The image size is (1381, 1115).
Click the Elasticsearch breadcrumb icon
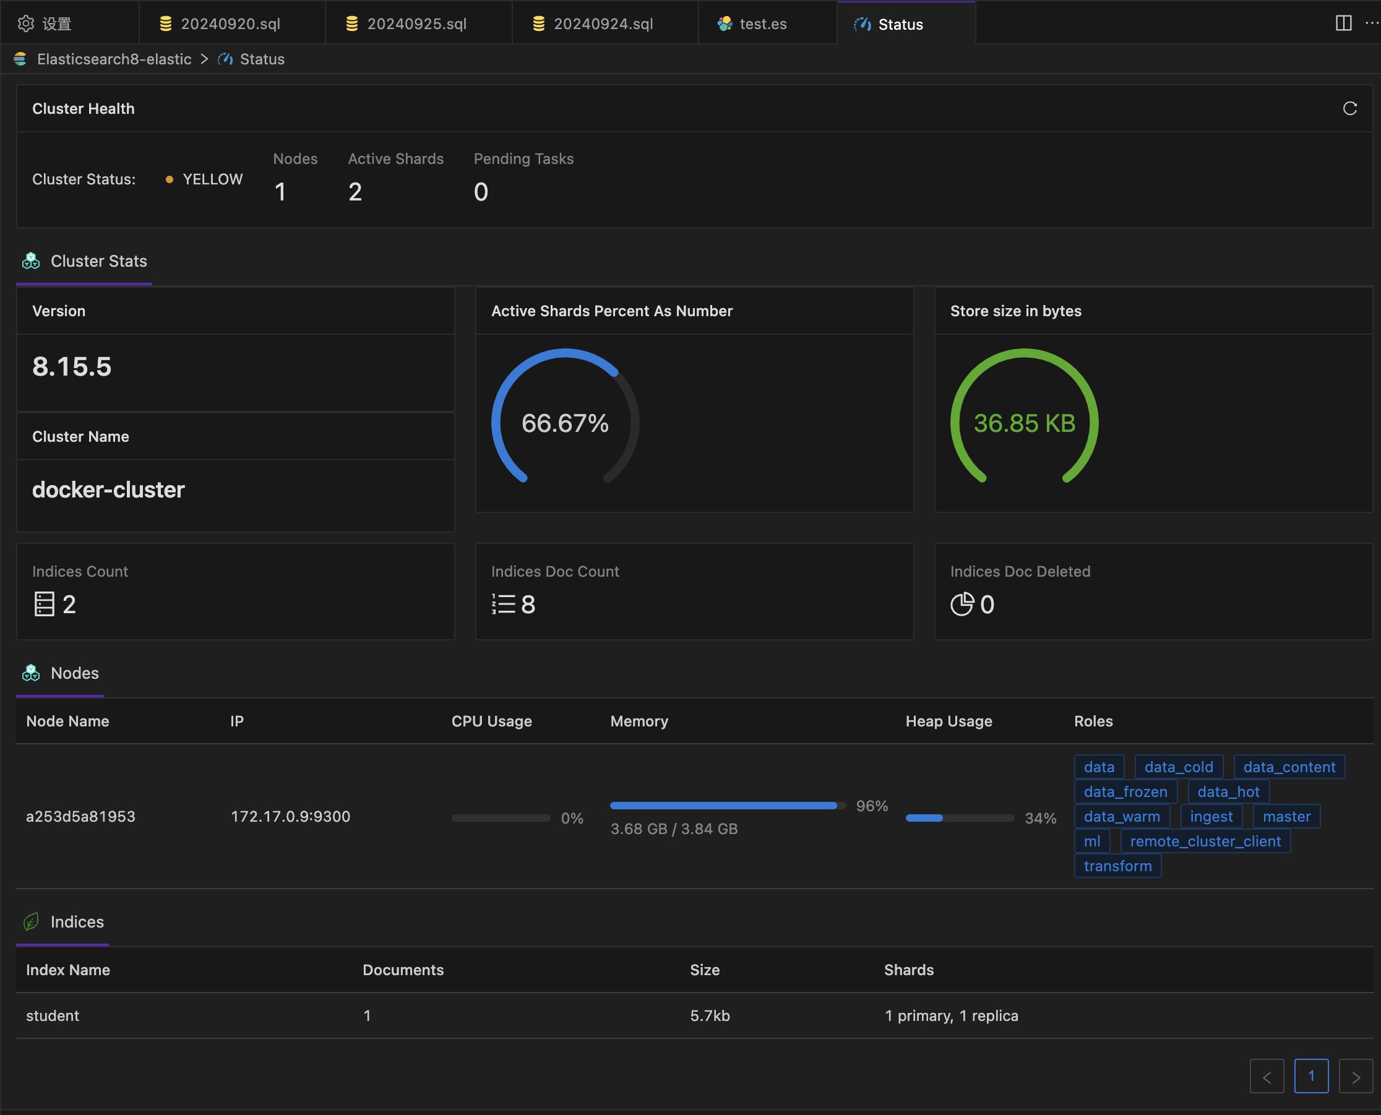point(20,59)
